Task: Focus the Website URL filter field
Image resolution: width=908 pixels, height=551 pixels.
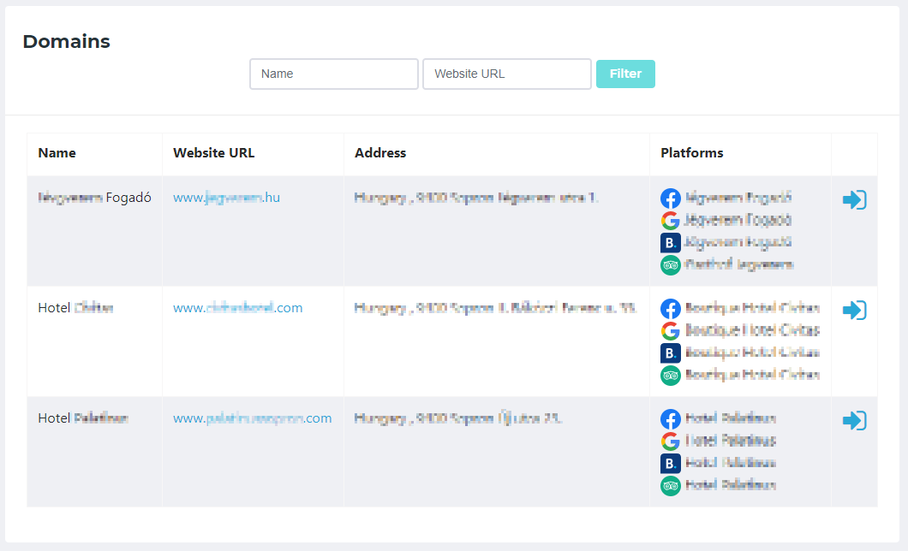Action: pos(506,74)
